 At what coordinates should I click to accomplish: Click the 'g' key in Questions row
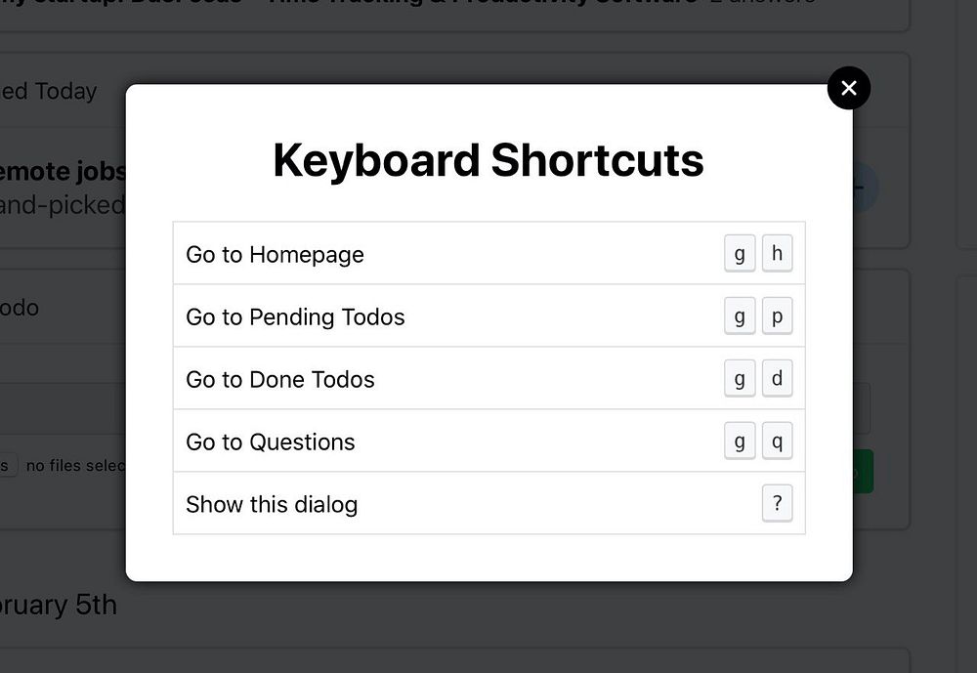coord(740,441)
